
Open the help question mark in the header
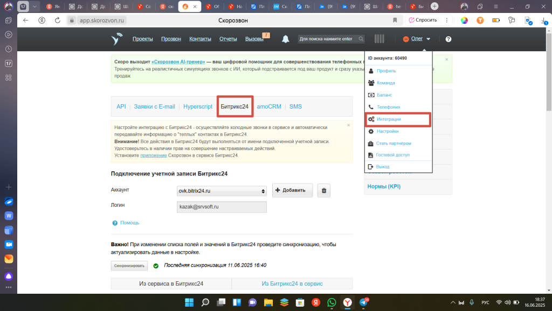point(448,39)
